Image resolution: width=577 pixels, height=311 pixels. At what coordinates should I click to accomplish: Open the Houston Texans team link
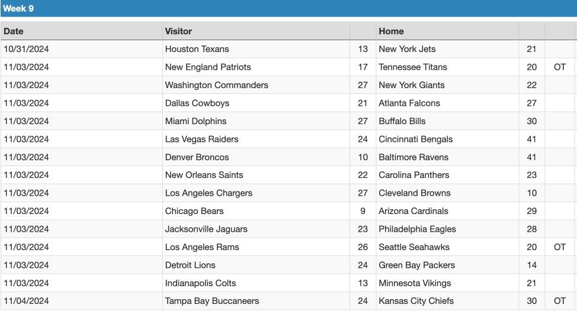point(197,49)
